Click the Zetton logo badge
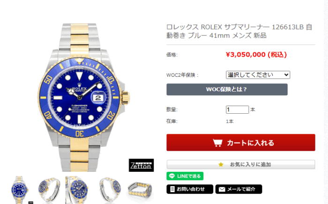 (141, 165)
